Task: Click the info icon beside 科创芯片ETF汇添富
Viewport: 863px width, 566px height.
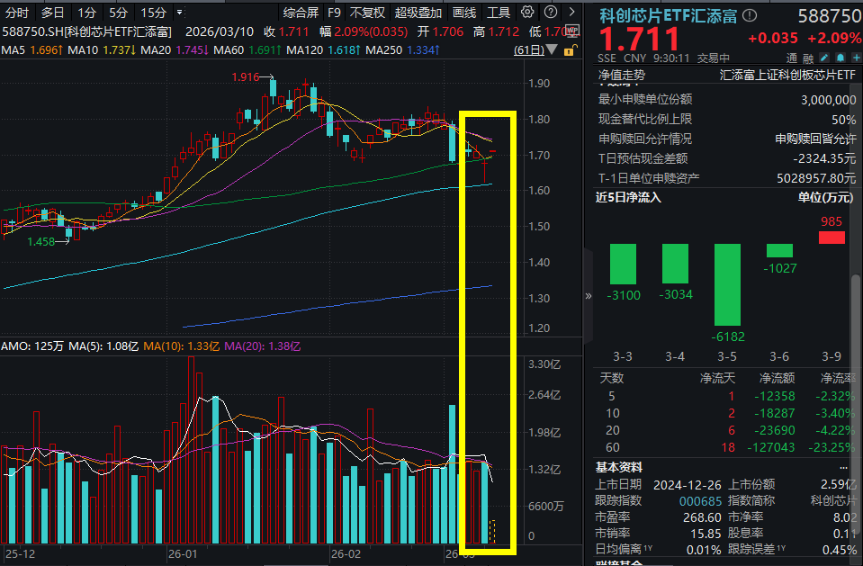Action: pos(751,15)
